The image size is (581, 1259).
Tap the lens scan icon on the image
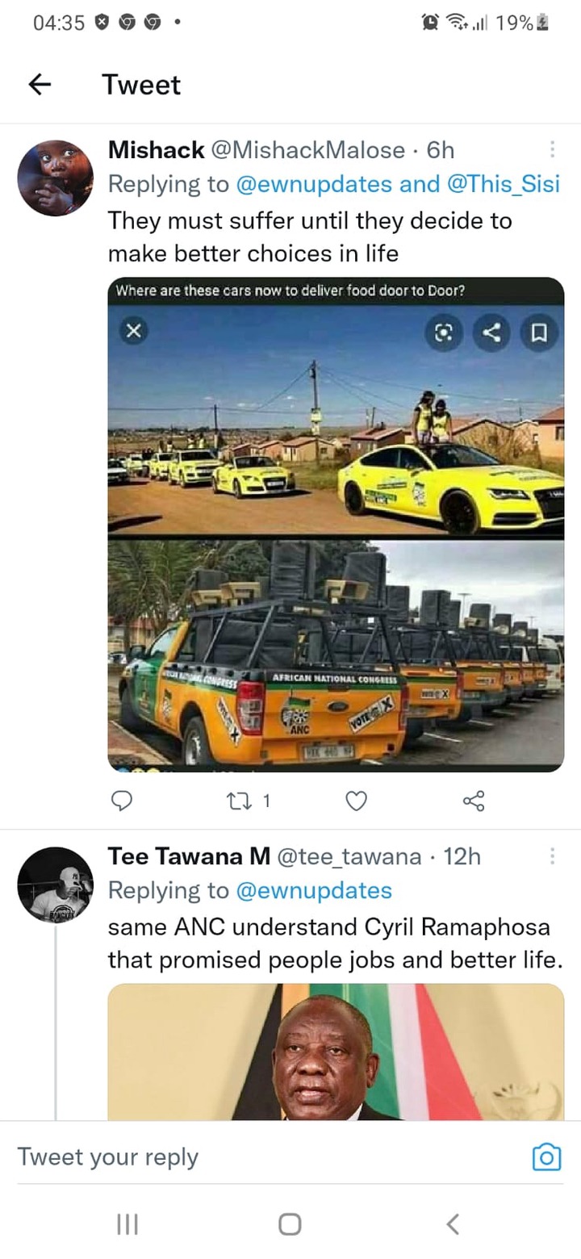coord(444,332)
